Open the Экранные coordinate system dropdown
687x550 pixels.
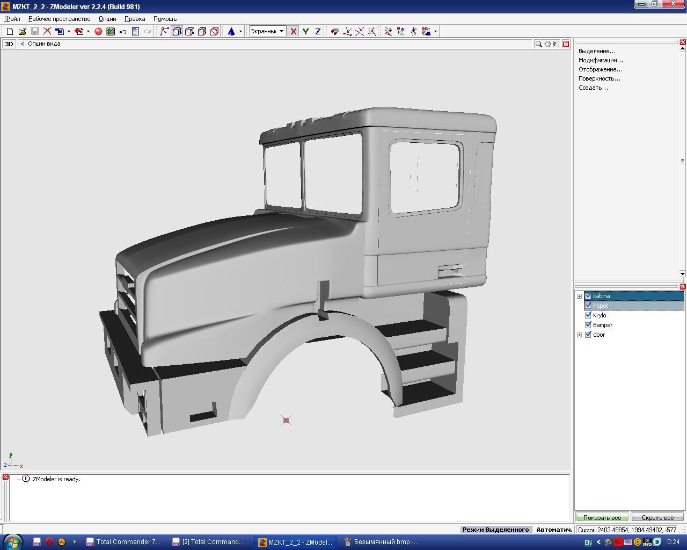click(x=281, y=32)
